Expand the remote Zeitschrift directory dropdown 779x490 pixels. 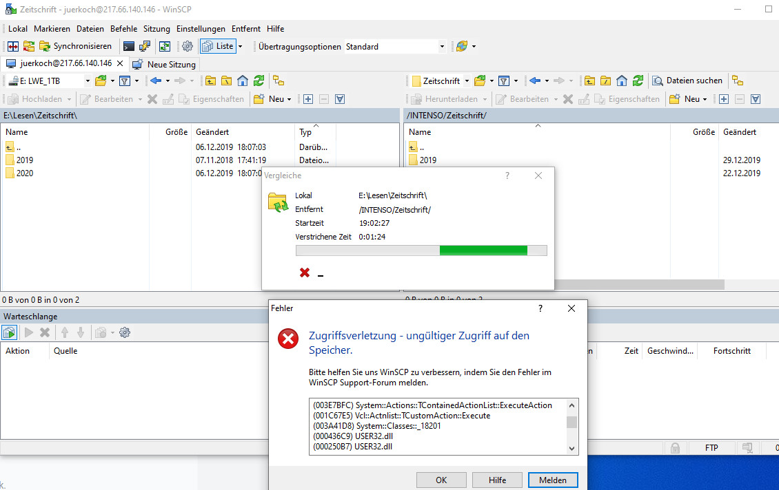pos(467,81)
